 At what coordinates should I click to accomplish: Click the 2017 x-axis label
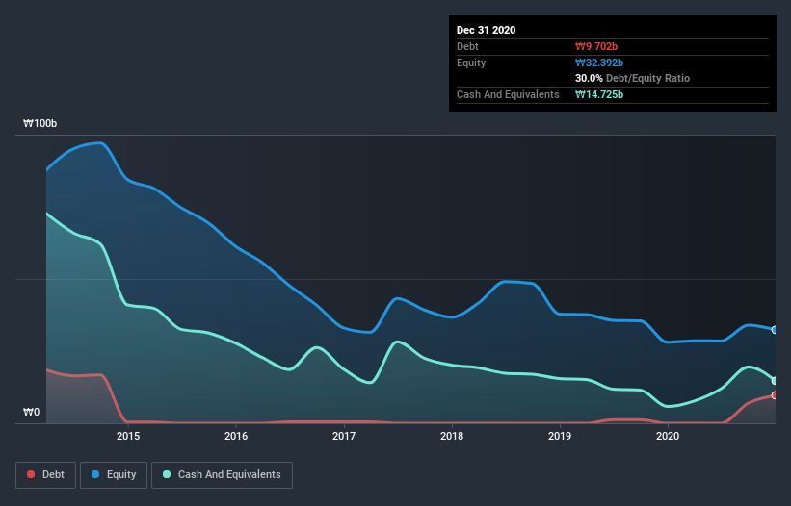[x=344, y=436]
